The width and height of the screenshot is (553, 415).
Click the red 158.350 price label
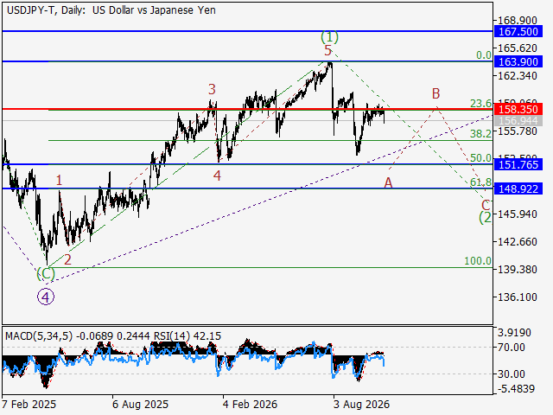tap(518, 109)
